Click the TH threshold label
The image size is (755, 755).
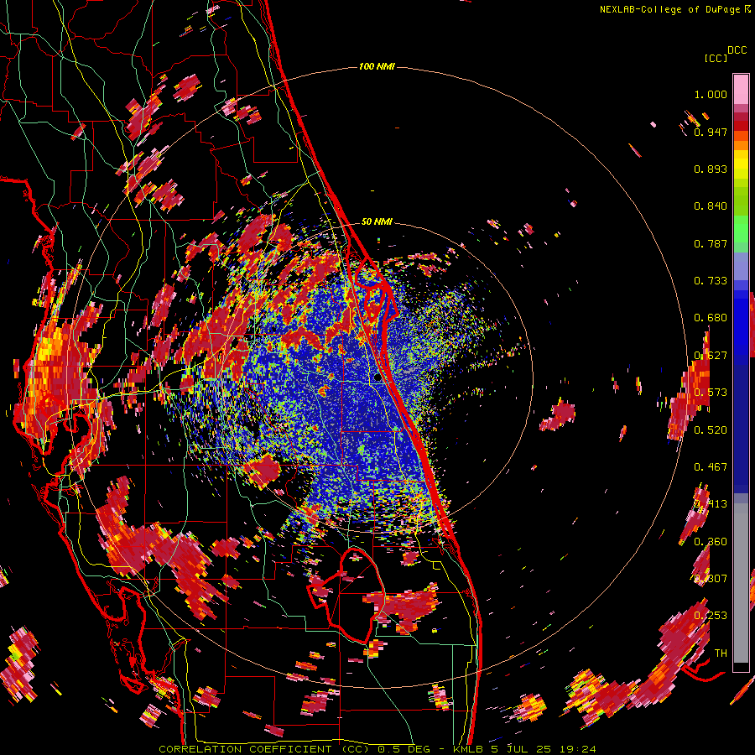point(721,653)
